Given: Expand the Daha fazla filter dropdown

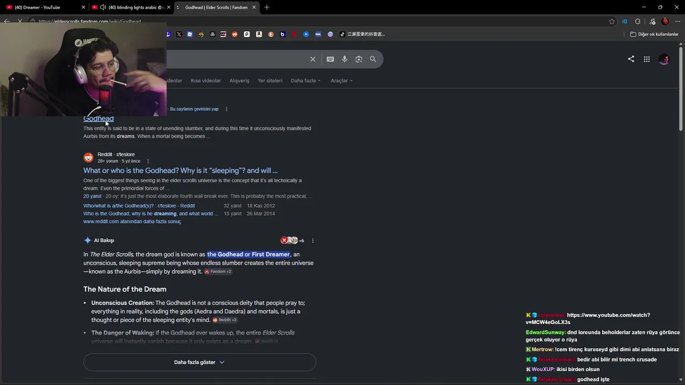Looking at the screenshot, I should pyautogui.click(x=306, y=81).
